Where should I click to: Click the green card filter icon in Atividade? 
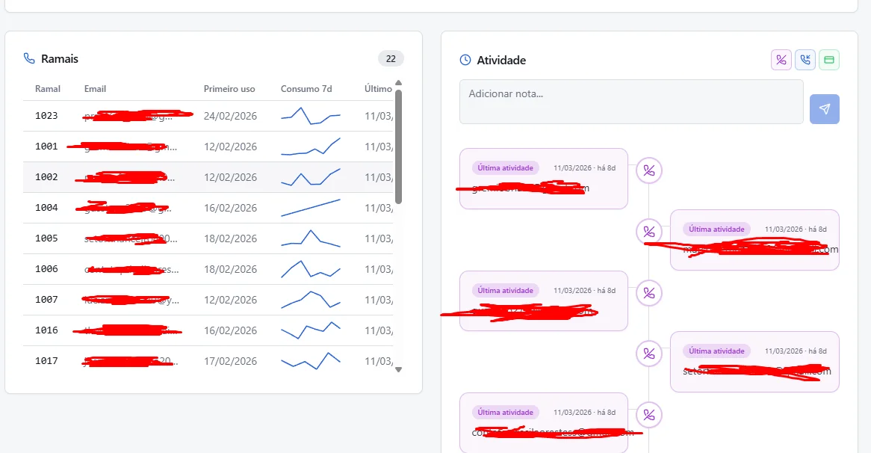coord(828,60)
